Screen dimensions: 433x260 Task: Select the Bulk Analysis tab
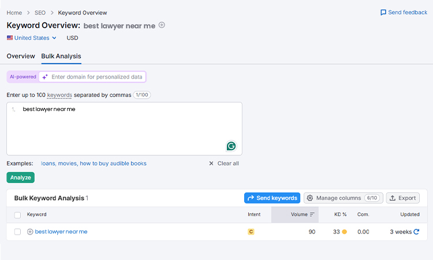[x=61, y=56]
